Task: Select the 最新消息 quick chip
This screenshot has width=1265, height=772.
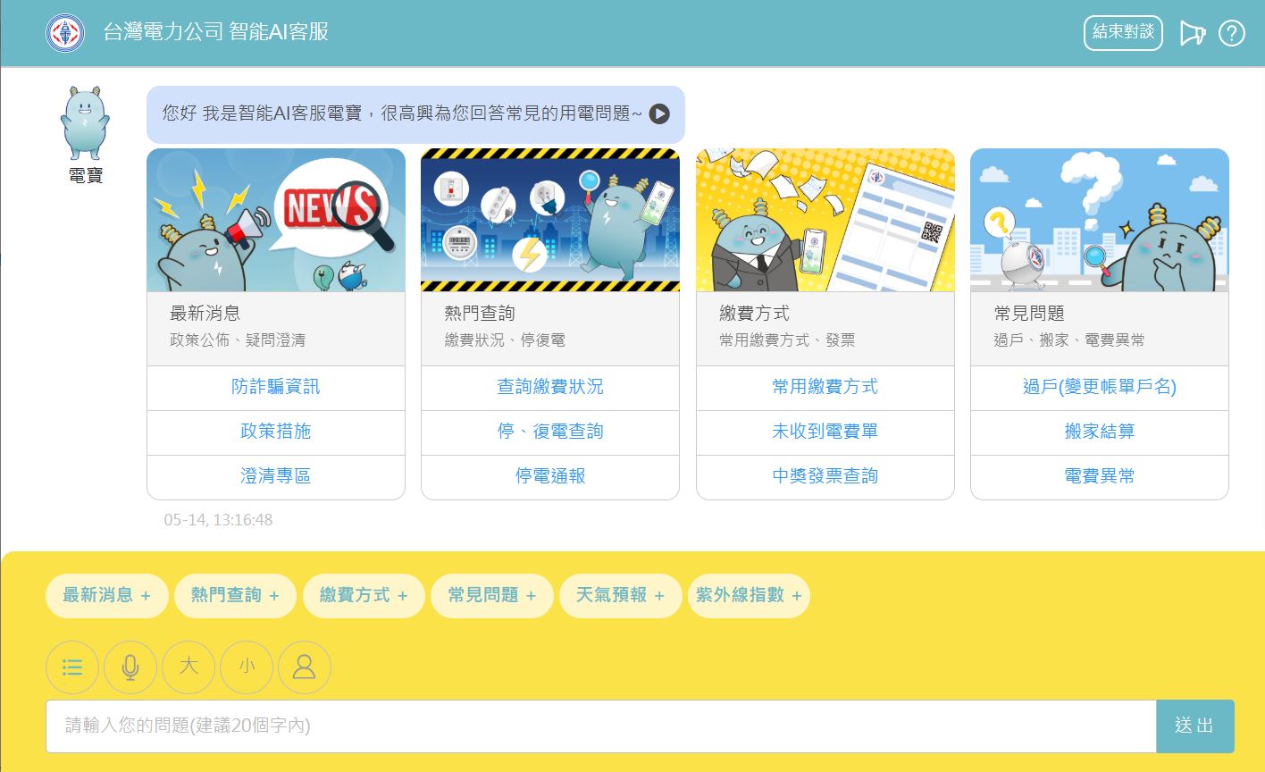Action: coord(106,596)
